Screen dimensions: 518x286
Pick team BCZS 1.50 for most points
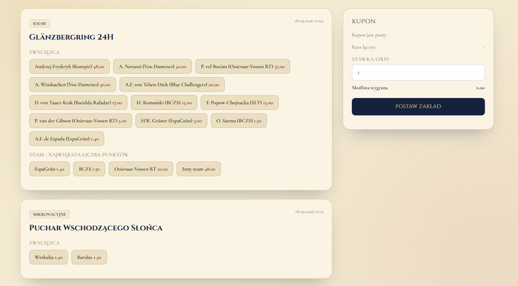click(x=89, y=169)
